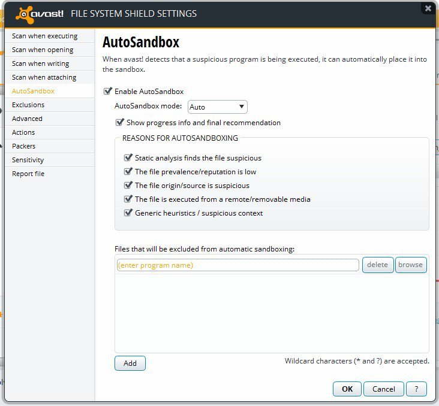Open the Scan when executing section
439x406 pixels.
[50, 36]
